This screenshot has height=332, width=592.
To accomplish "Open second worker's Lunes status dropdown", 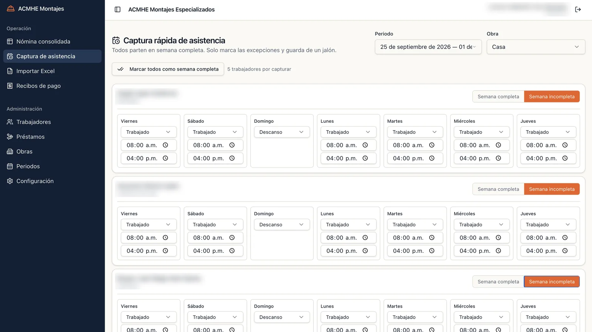I will [349, 224].
